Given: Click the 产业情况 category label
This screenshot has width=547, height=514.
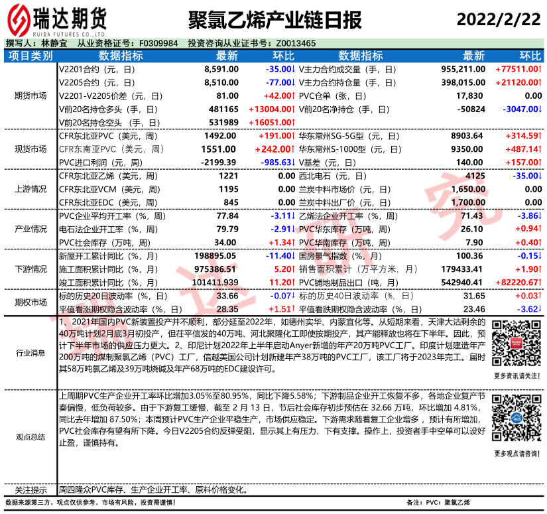Looking at the screenshot, I should (30, 229).
